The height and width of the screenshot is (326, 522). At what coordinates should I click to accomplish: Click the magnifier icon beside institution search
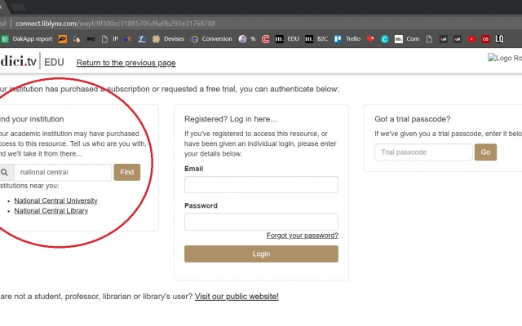[5, 173]
